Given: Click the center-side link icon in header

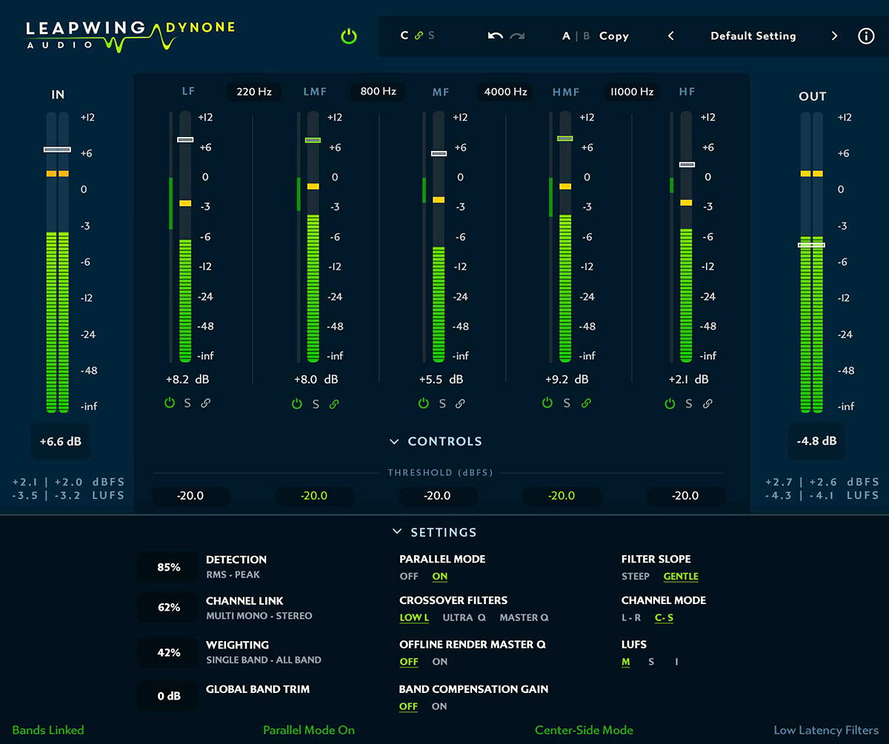Looking at the screenshot, I should tap(419, 36).
